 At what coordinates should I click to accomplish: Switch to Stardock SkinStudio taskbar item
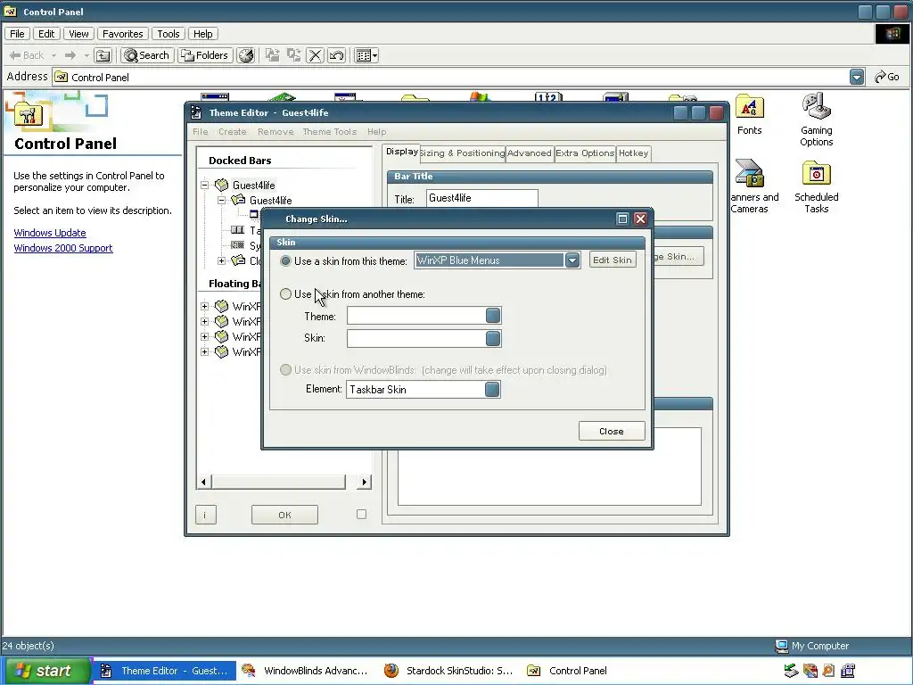pos(449,671)
